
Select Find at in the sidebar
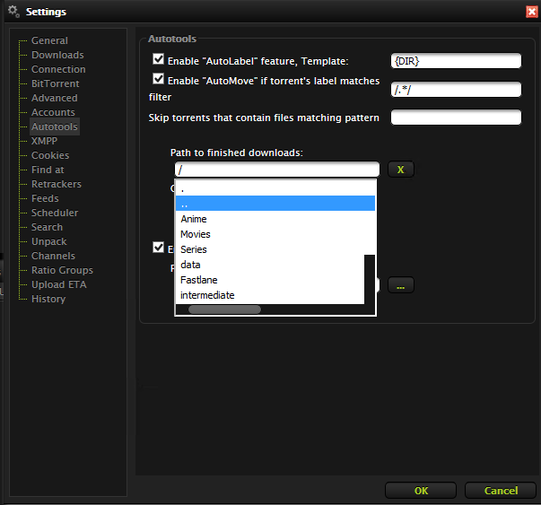(x=48, y=170)
